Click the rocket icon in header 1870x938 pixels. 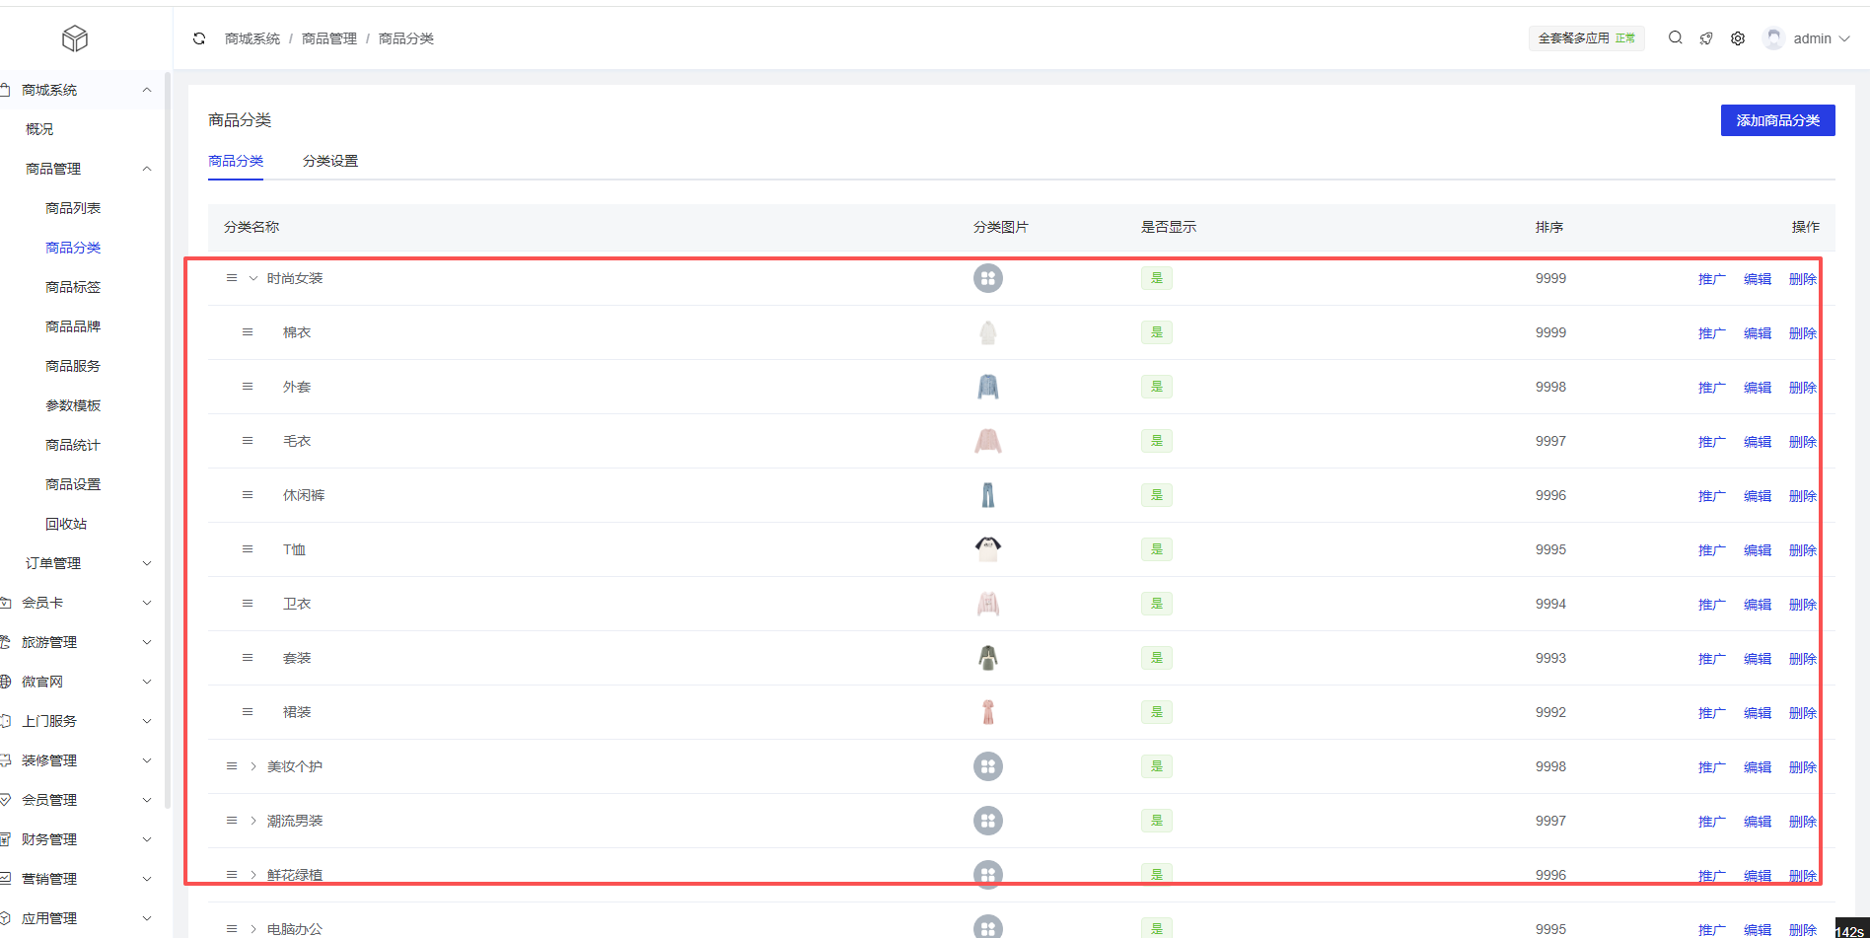coord(1706,38)
